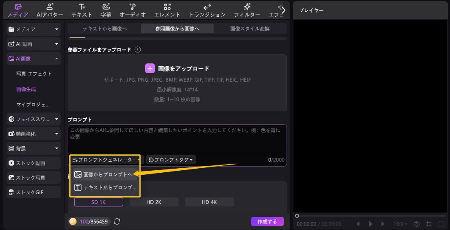
Task: Open the AIアバター toolbar tab
Action: click(50, 10)
